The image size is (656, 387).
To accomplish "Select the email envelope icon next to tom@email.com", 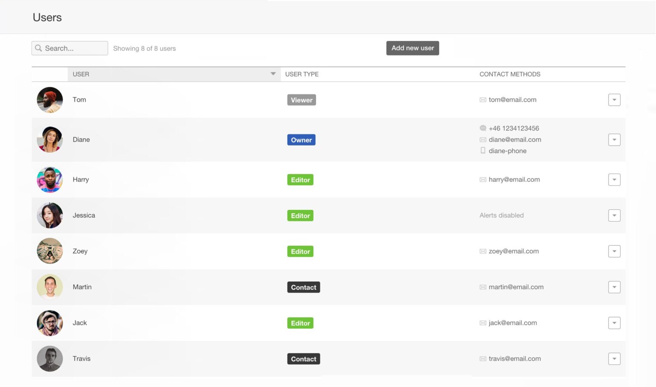I will tap(483, 99).
